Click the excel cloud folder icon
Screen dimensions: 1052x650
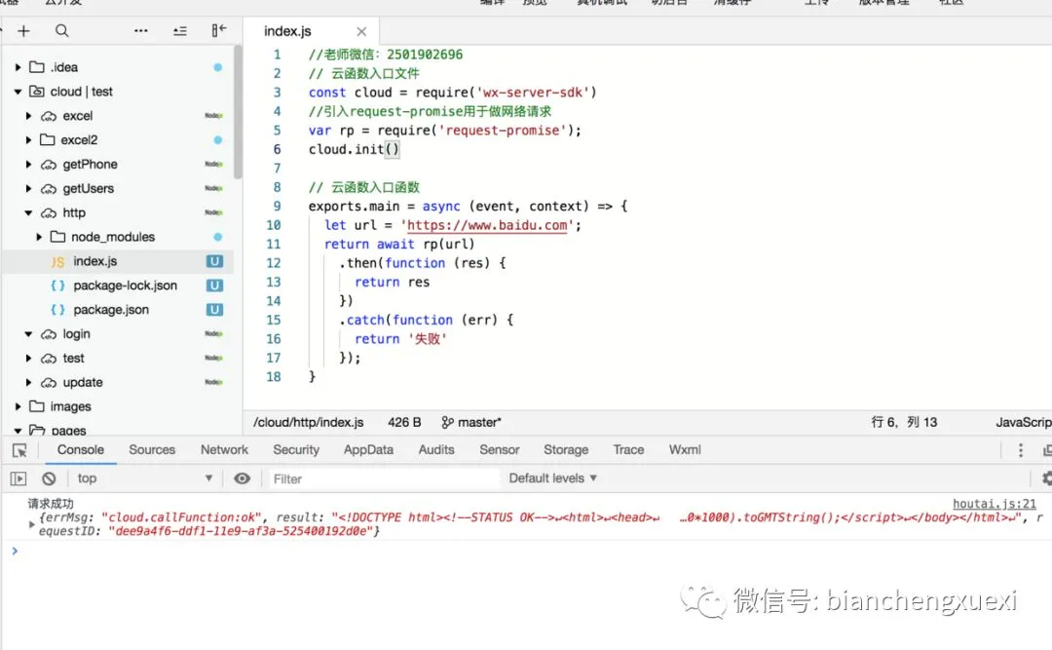pos(49,116)
